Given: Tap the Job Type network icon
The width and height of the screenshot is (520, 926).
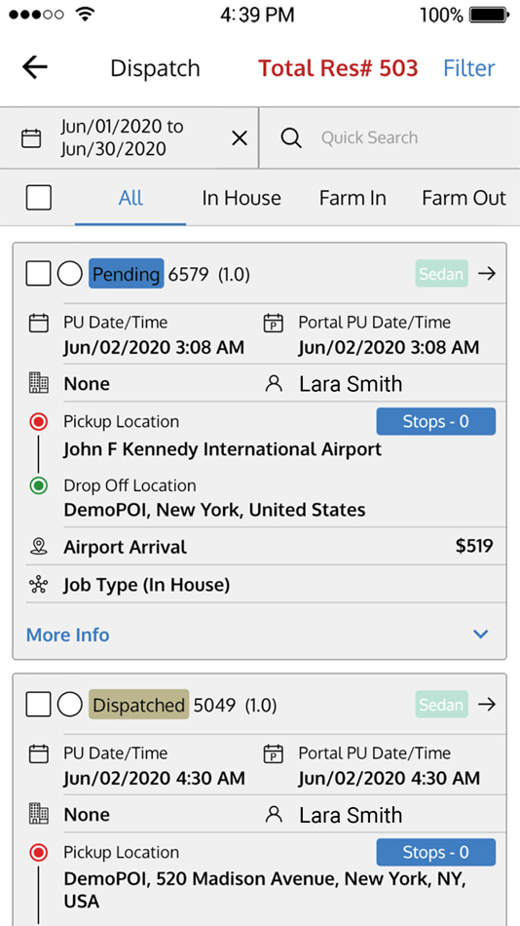Looking at the screenshot, I should tap(38, 585).
